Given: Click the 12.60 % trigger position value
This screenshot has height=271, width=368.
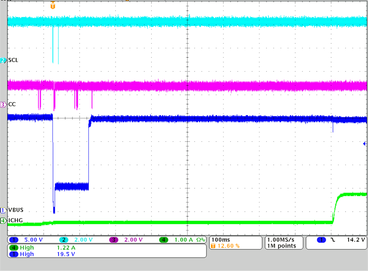Looking at the screenshot, I should [228, 246].
